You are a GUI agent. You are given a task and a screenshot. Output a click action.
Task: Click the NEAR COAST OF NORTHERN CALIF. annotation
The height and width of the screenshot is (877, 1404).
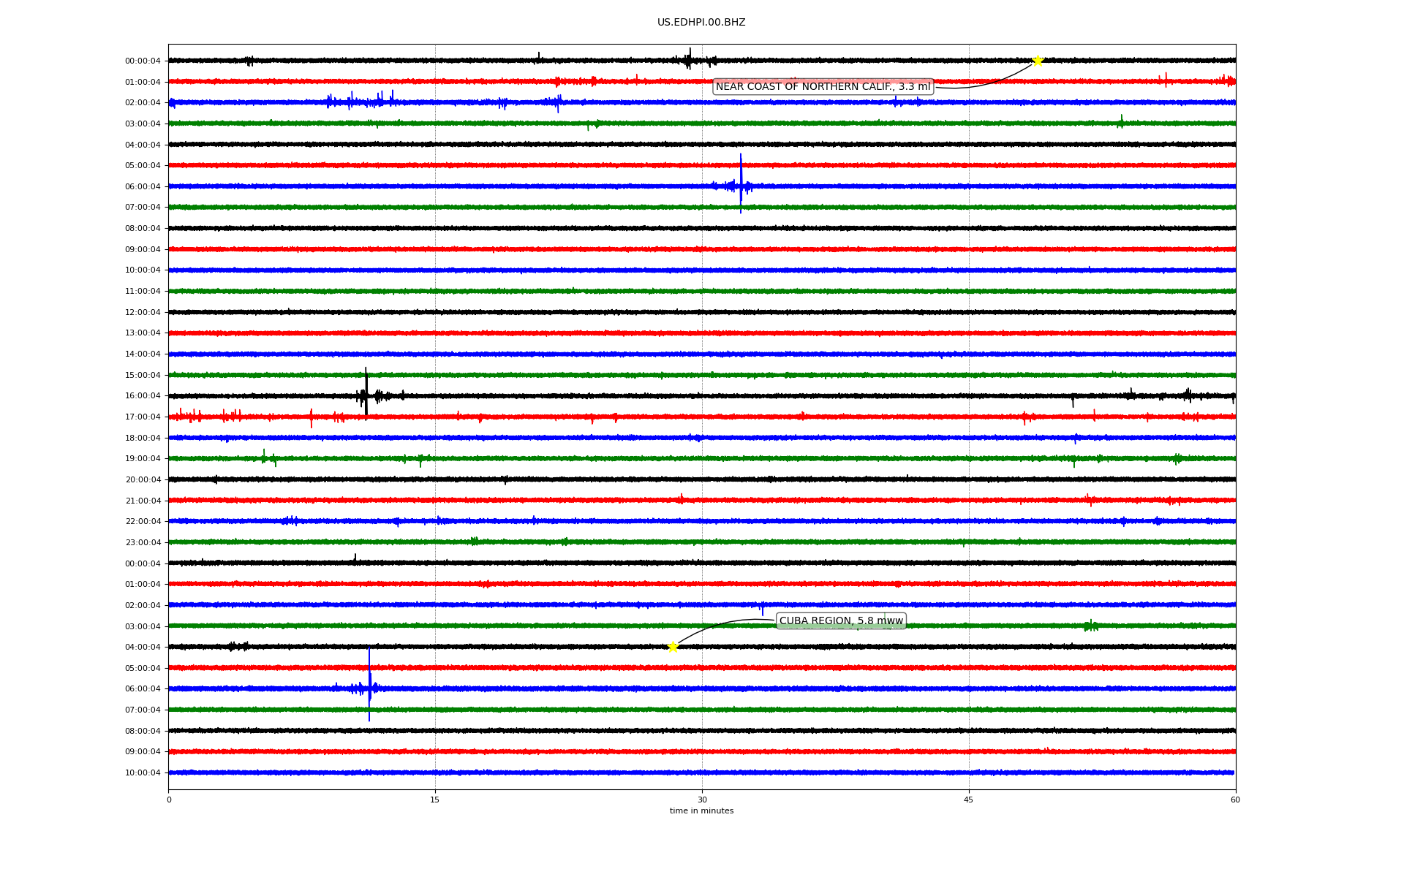823,87
